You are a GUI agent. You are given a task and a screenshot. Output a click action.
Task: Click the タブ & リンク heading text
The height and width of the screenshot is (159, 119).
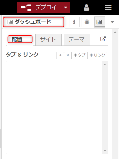(x=22, y=54)
